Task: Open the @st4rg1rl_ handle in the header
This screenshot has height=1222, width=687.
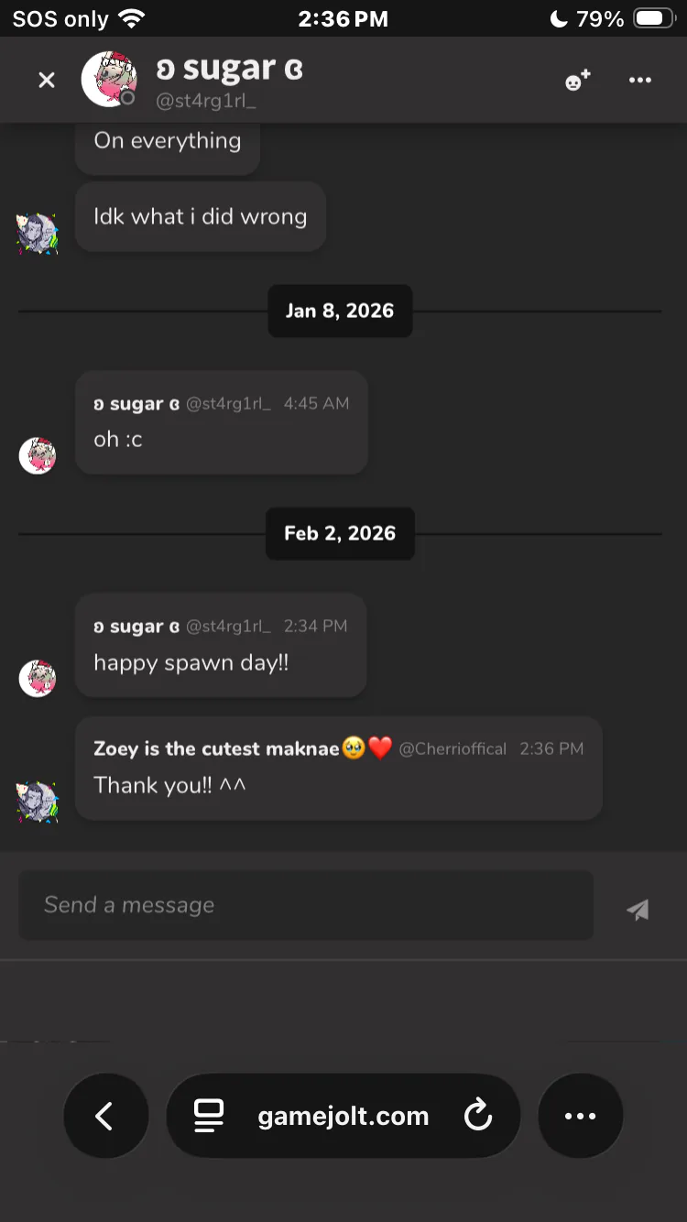Action: (x=205, y=102)
